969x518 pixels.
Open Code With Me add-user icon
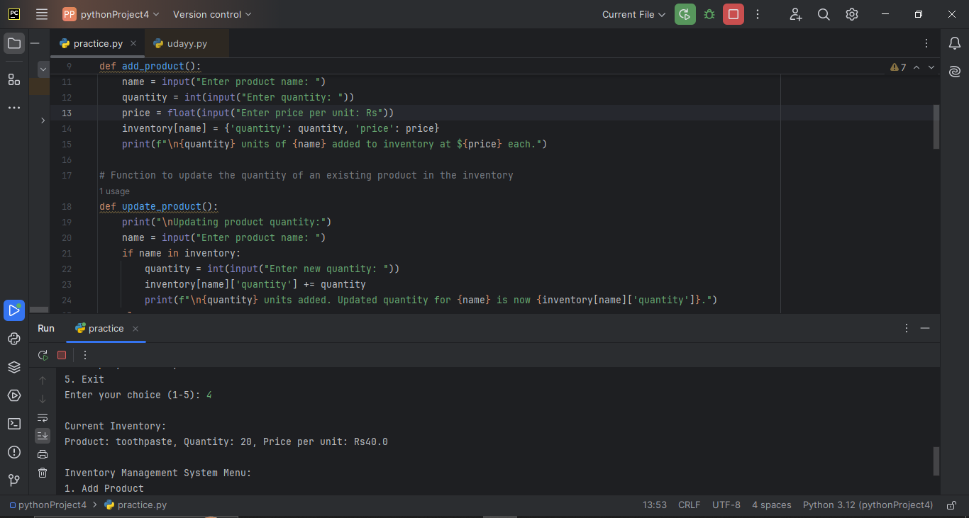(795, 14)
